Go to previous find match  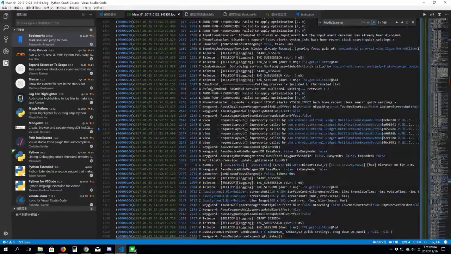[397, 22]
